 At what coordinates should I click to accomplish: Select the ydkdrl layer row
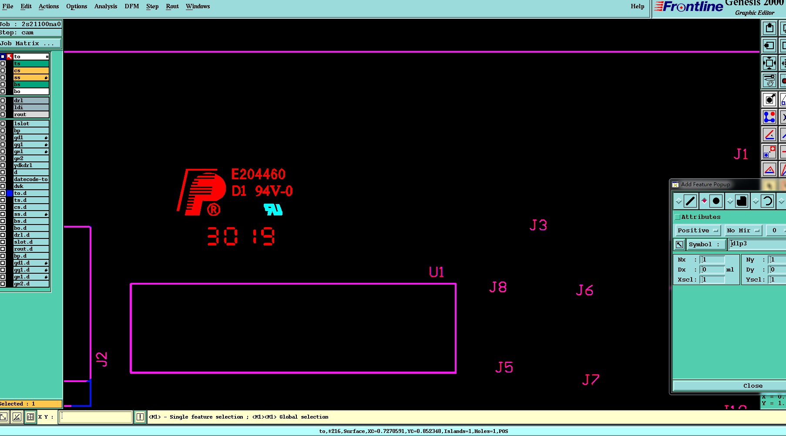pos(31,165)
